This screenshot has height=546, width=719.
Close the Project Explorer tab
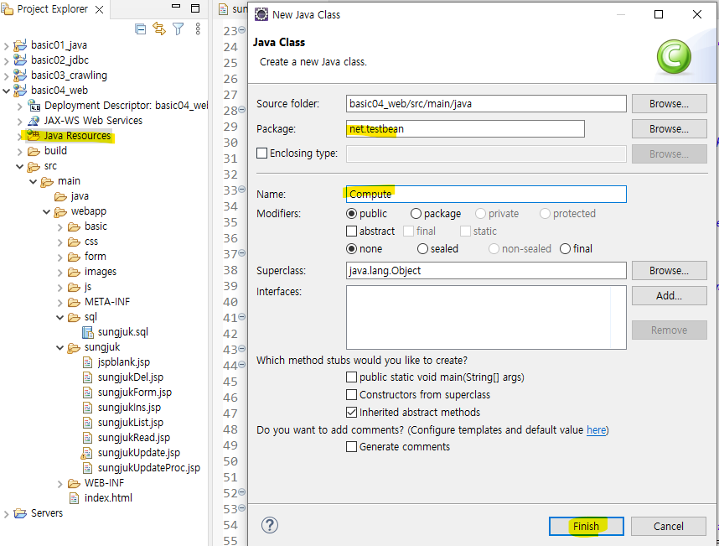point(99,9)
